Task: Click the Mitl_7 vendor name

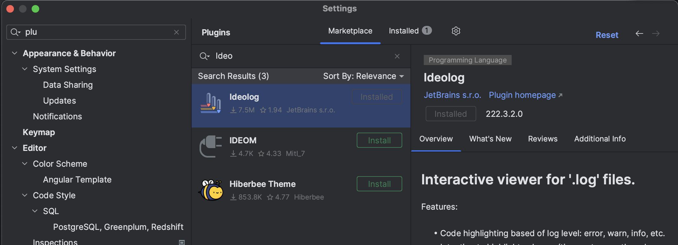Action: coord(295,153)
